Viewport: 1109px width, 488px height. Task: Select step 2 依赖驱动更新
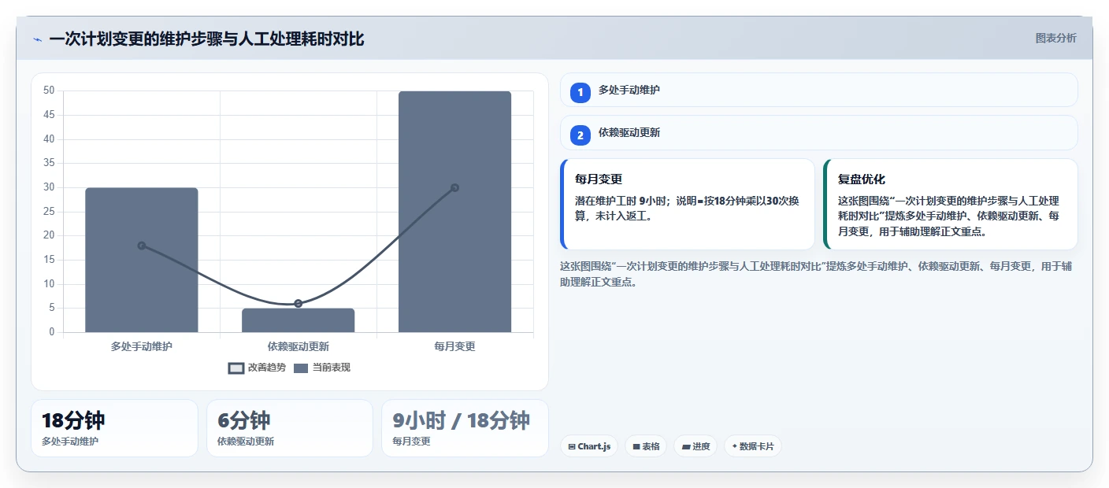(818, 133)
